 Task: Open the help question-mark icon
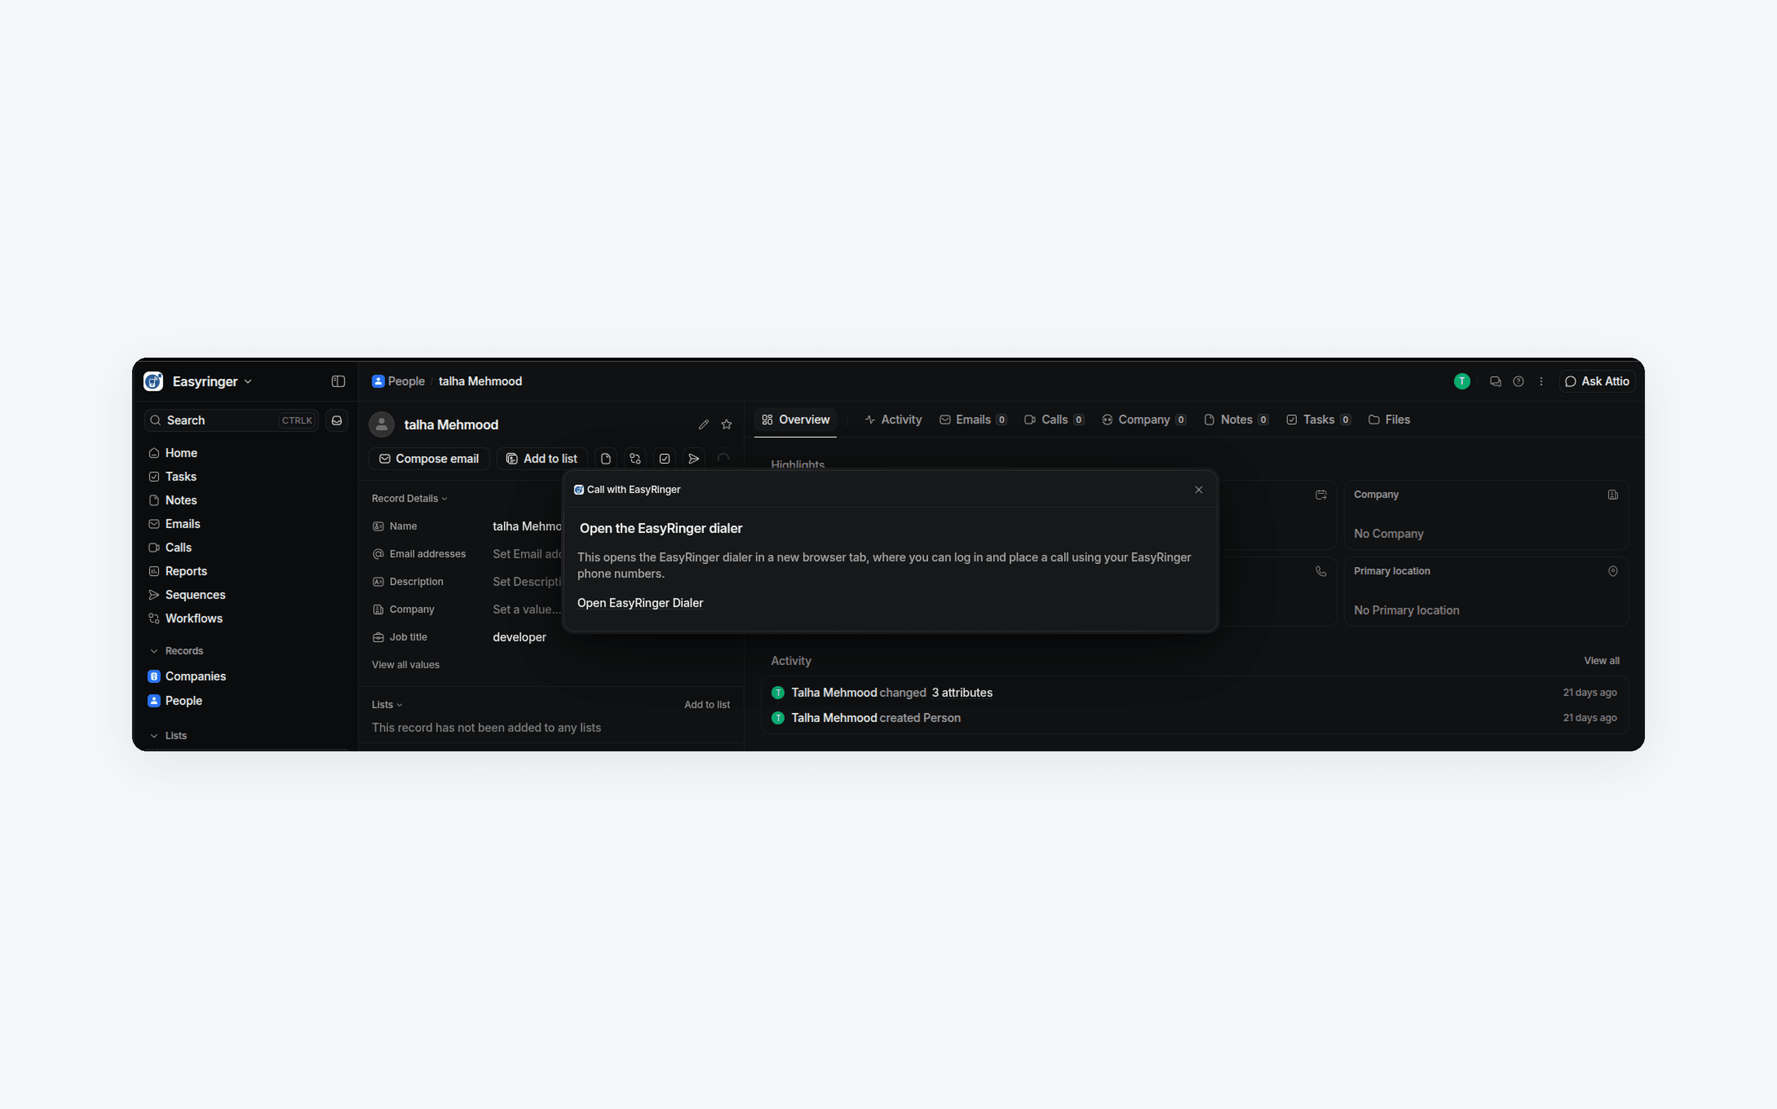(x=1519, y=382)
